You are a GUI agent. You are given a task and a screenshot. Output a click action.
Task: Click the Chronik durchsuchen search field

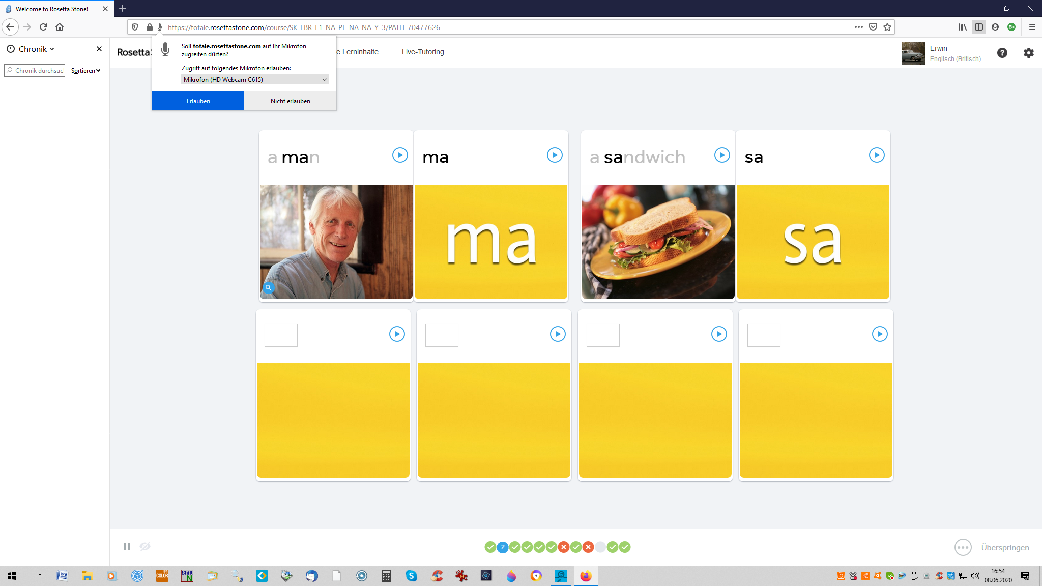(x=36, y=71)
